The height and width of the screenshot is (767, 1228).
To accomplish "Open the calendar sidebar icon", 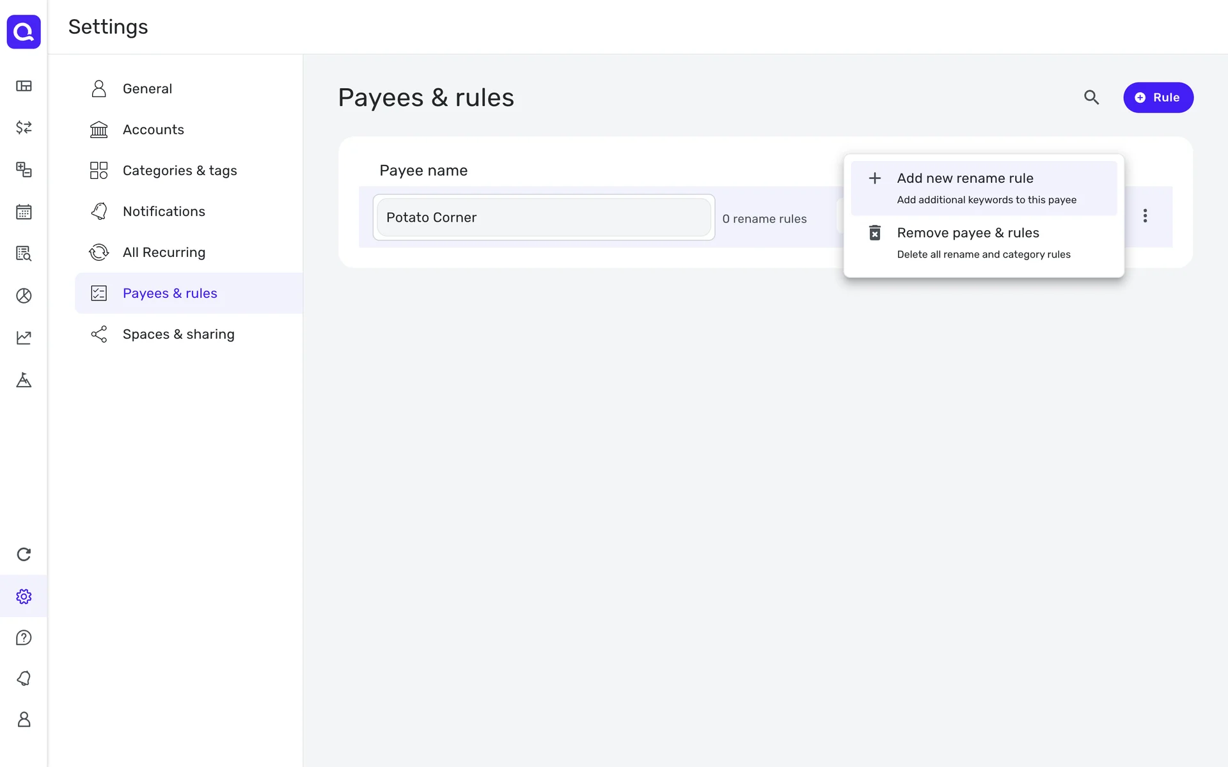I will click(24, 212).
